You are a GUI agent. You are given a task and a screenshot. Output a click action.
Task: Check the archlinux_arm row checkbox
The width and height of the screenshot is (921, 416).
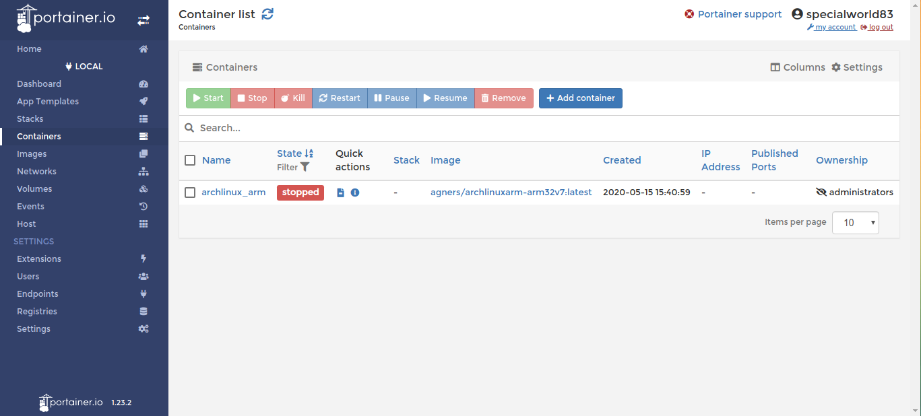190,193
